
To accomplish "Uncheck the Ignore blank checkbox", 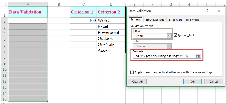I will click(175, 35).
